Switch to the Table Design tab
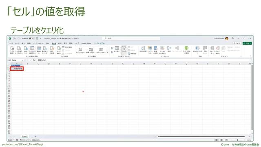The image size is (261, 147). click(100, 43)
